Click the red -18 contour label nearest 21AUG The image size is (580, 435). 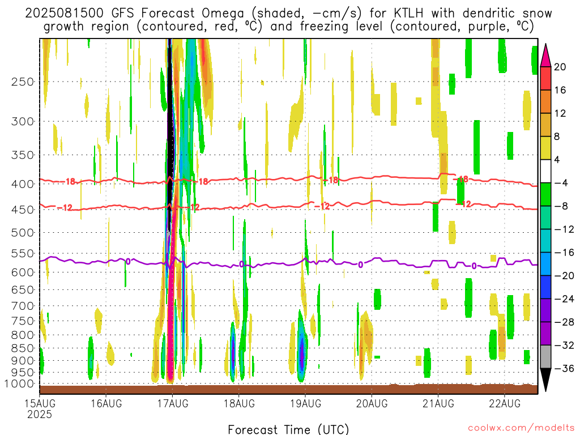[462, 180]
